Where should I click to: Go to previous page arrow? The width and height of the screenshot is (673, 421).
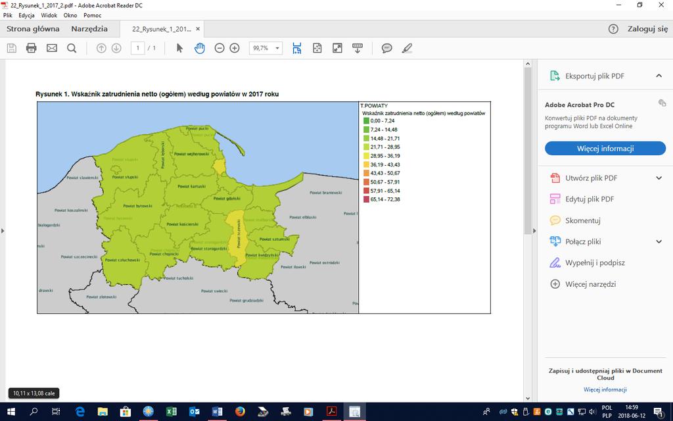tap(101, 48)
